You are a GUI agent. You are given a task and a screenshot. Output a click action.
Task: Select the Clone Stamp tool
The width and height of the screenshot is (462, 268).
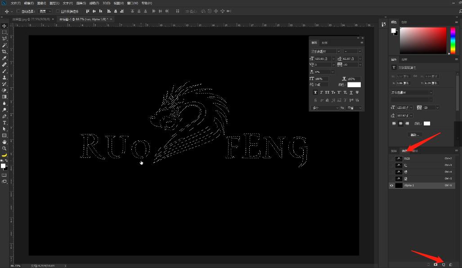(4, 78)
